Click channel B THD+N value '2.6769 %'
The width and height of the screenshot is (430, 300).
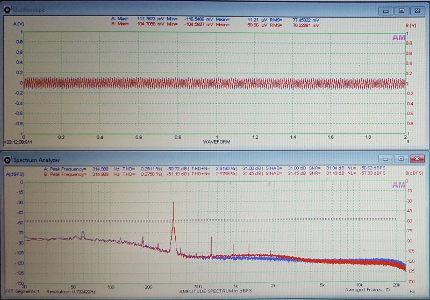[x=226, y=174]
